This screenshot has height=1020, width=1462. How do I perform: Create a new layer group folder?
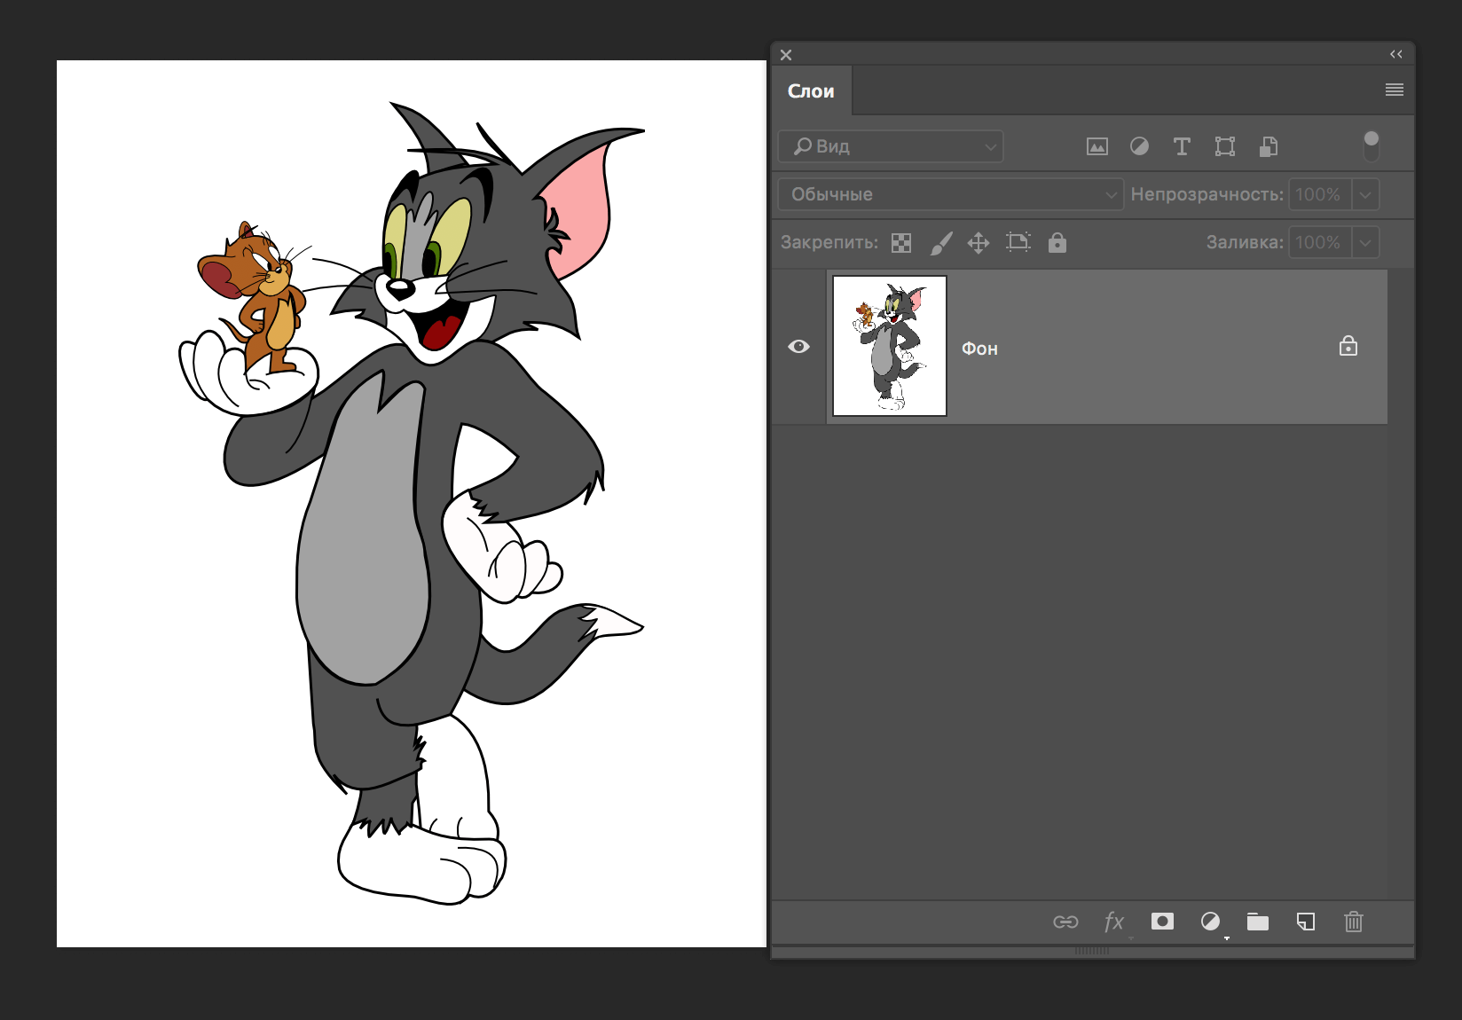[1257, 922]
